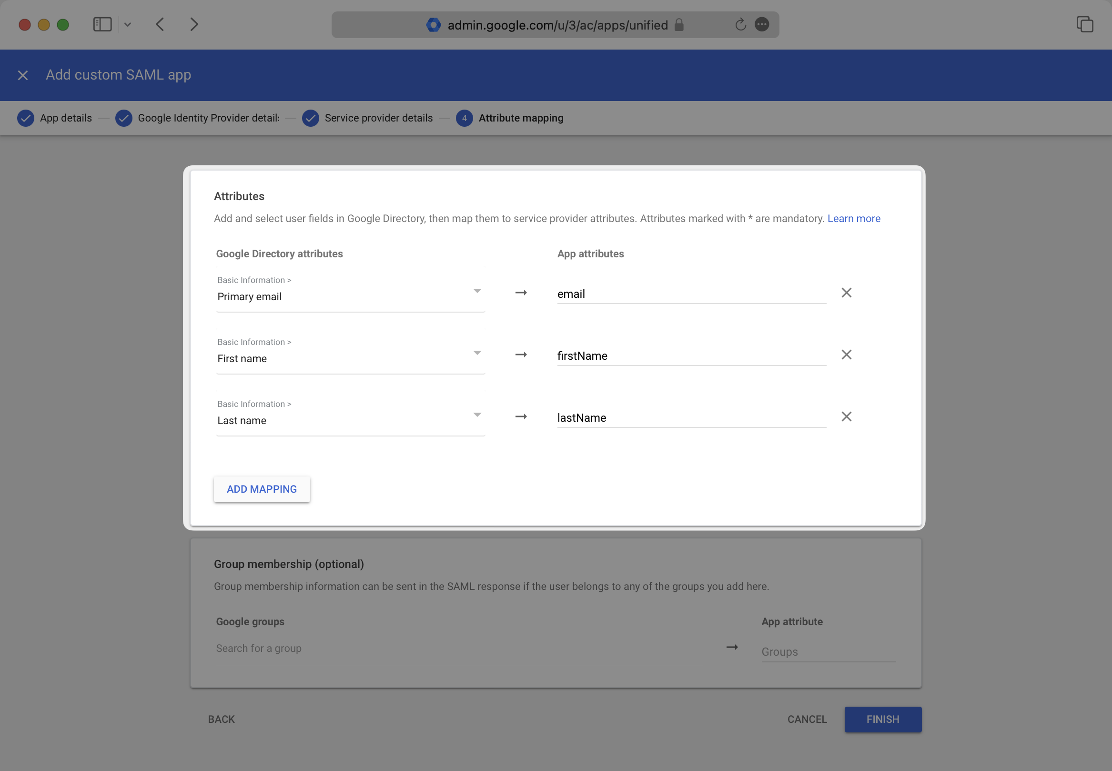
Task: Open the browser more options ellipsis icon
Action: click(x=762, y=25)
